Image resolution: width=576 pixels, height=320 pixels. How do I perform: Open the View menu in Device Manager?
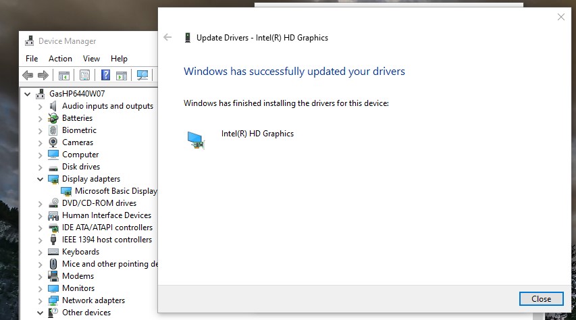pos(91,59)
